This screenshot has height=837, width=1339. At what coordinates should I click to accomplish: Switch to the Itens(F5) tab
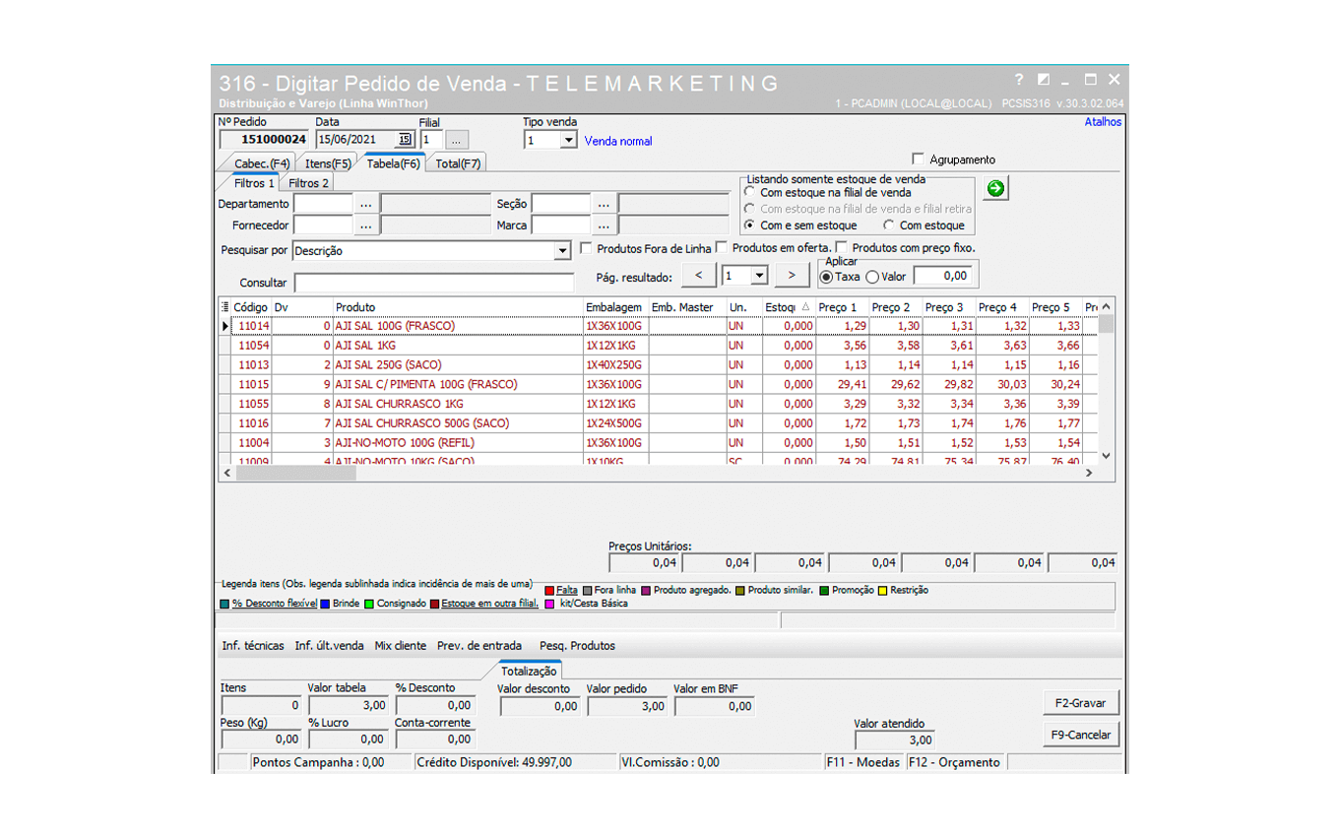click(328, 163)
